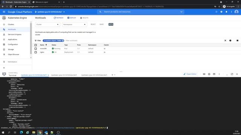Clear all filters with the X icon

pos(225,40)
